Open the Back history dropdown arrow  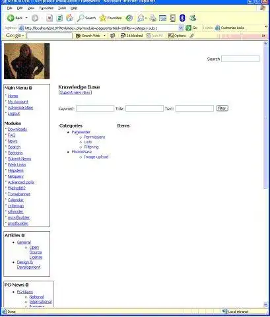tap(26, 18)
